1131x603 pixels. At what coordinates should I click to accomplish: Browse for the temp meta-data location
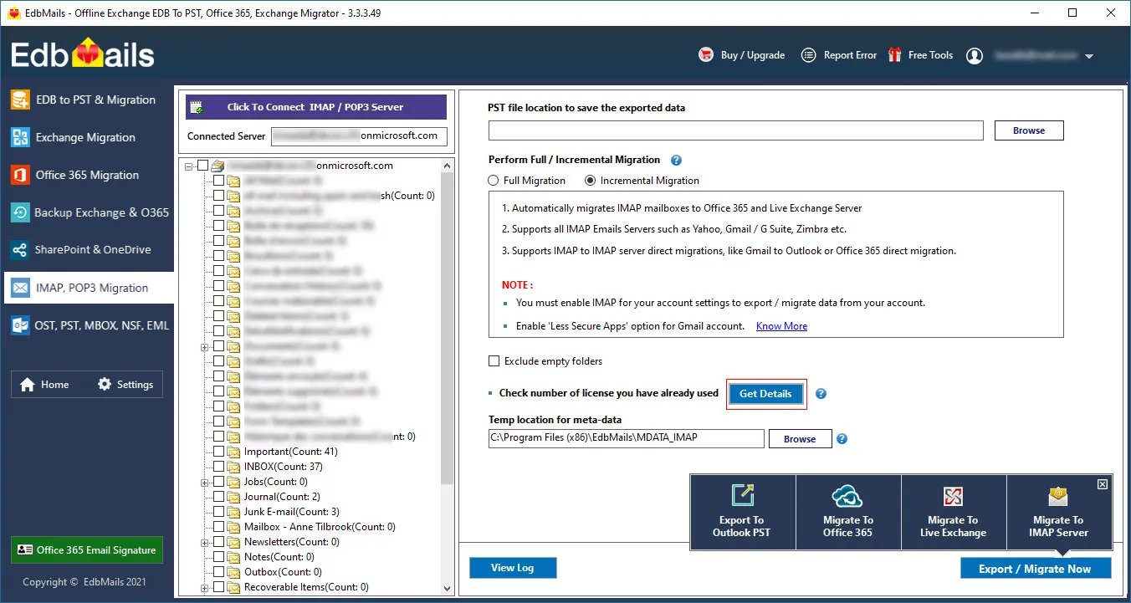pos(800,439)
